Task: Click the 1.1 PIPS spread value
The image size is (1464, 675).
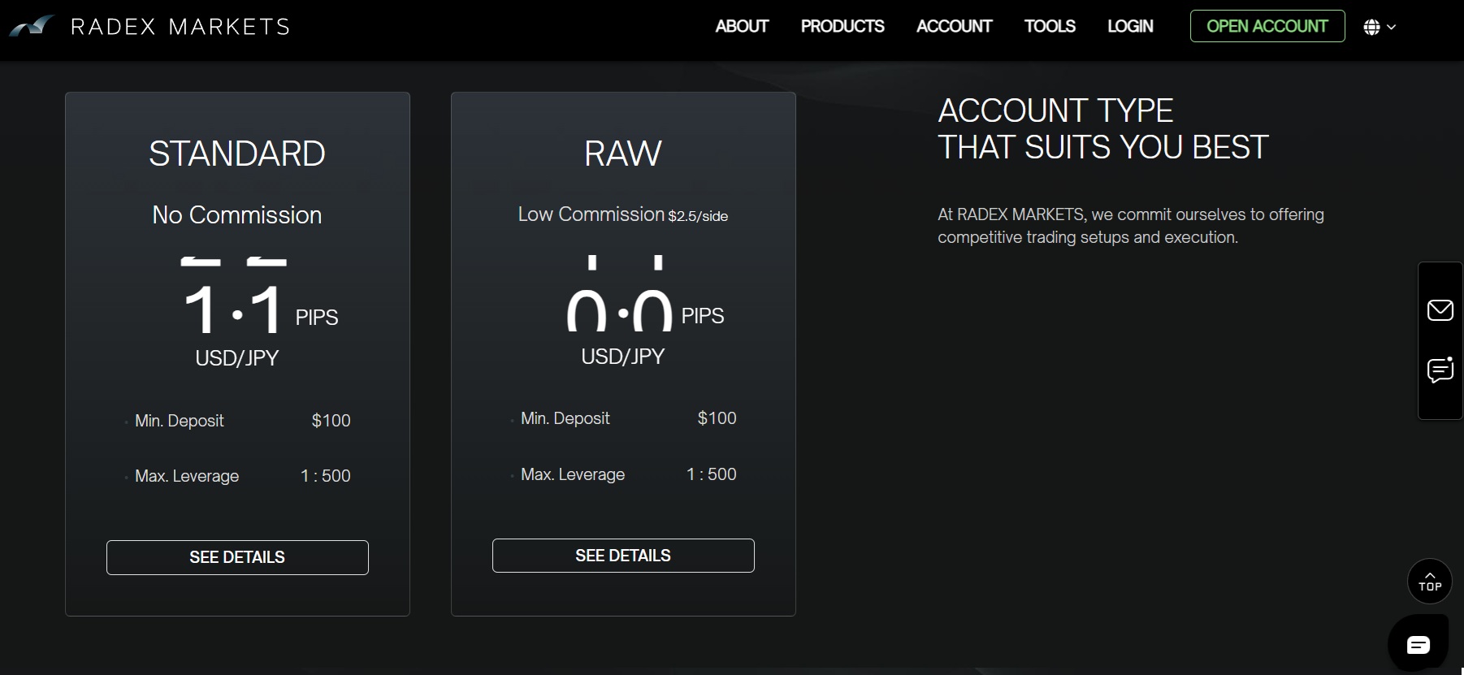Action: click(x=261, y=309)
